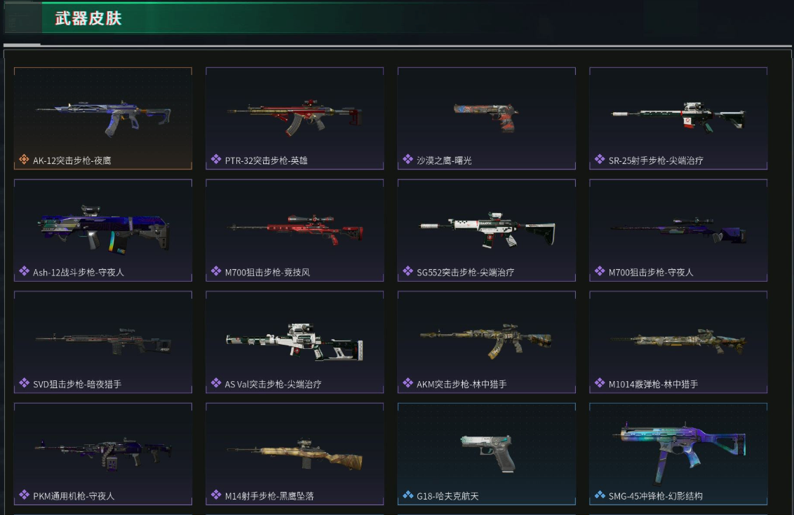Click the orange rarity icon beside AK-12
This screenshot has width=794, height=515.
click(24, 159)
